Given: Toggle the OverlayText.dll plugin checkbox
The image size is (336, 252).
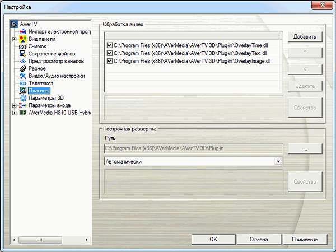Looking at the screenshot, I should [x=110, y=53].
